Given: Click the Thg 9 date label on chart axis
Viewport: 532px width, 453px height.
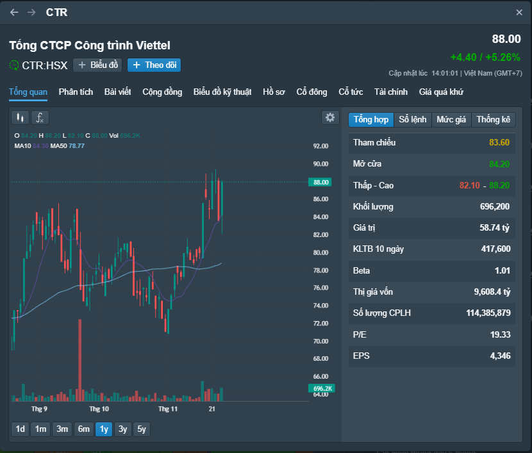Looking at the screenshot, I should pyautogui.click(x=39, y=409).
